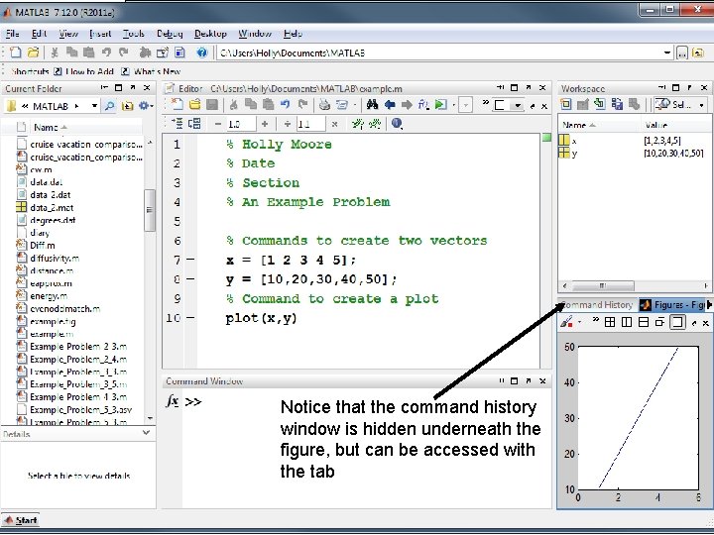Search Current Folder with magnifier icon
Viewport: 714px width, 535px height.
[x=110, y=106]
